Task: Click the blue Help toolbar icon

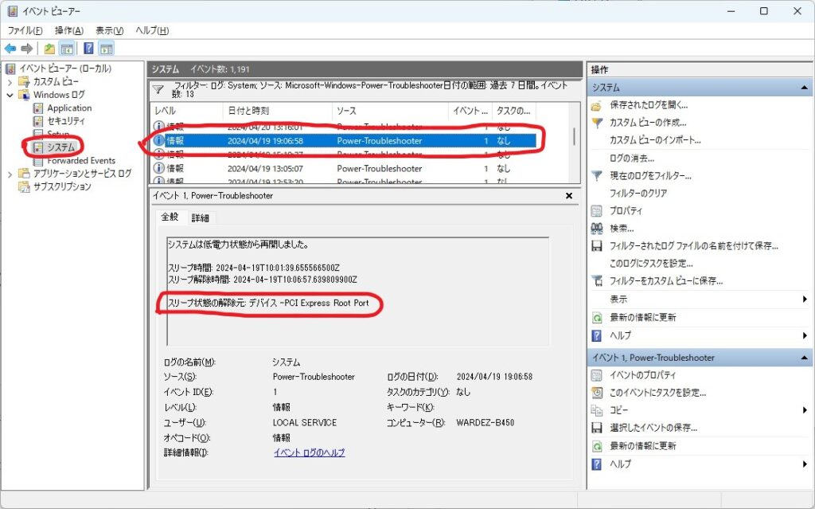Action: (x=88, y=49)
